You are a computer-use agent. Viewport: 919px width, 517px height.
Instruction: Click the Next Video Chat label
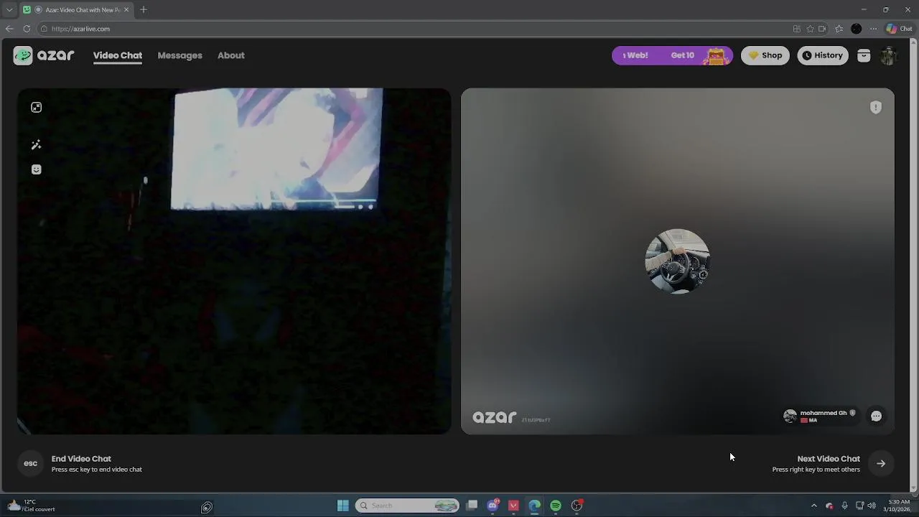coord(829,459)
